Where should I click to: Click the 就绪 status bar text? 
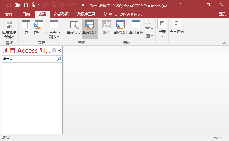pyautogui.click(x=6, y=138)
